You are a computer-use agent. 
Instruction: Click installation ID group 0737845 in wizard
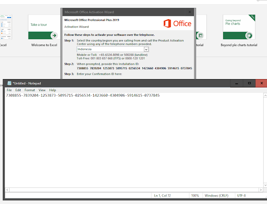coord(186,68)
